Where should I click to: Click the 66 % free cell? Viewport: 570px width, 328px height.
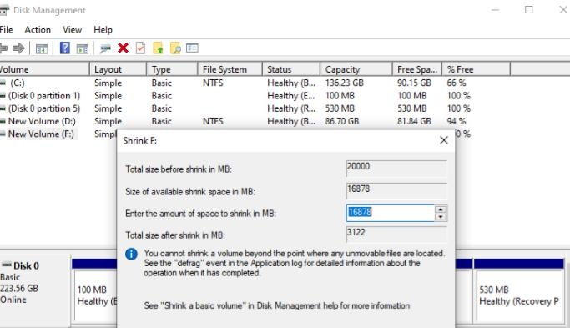[457, 83]
